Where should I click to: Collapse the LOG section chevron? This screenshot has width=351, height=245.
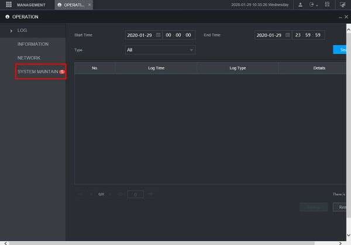click(11, 30)
